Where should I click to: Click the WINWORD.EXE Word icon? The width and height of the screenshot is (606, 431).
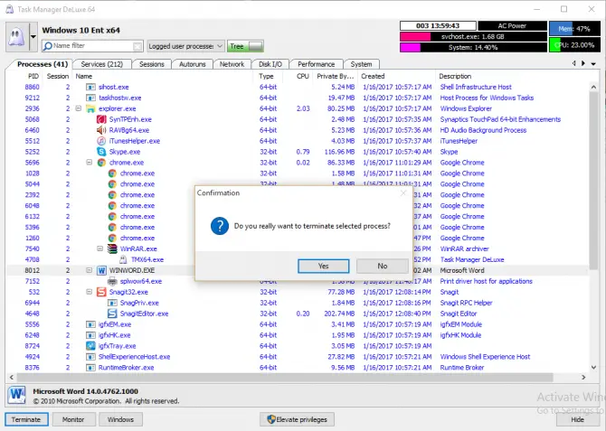pos(101,270)
